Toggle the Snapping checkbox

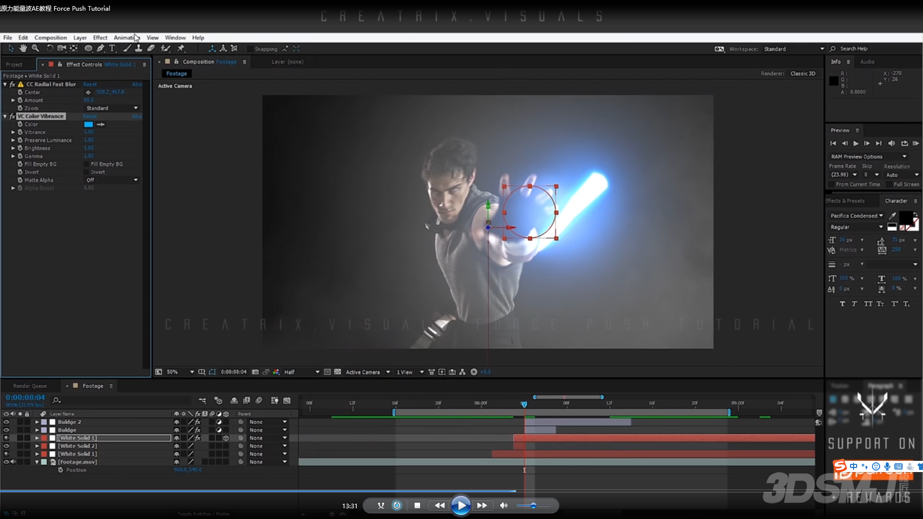point(250,49)
